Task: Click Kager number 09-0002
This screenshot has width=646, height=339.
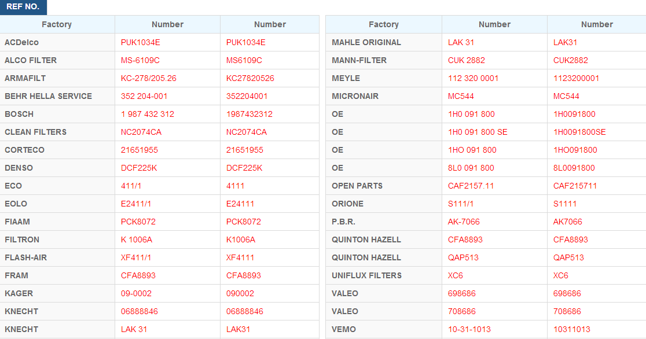Action: pos(137,293)
